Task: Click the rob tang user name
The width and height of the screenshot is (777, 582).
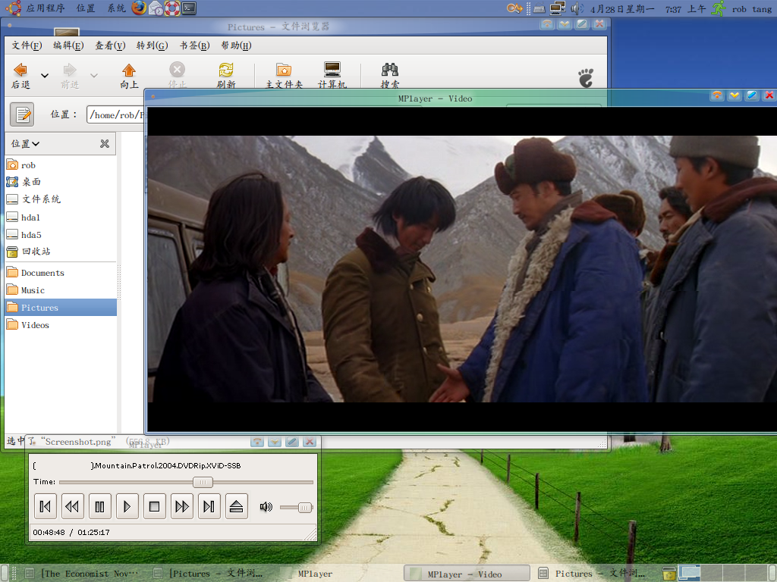Action: tap(752, 9)
